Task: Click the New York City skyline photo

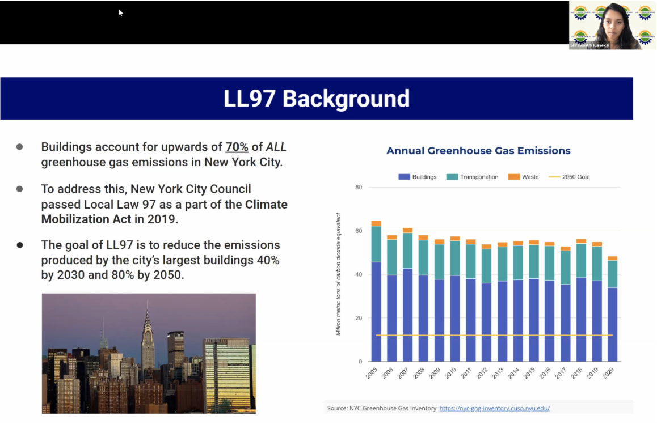Action: (149, 353)
